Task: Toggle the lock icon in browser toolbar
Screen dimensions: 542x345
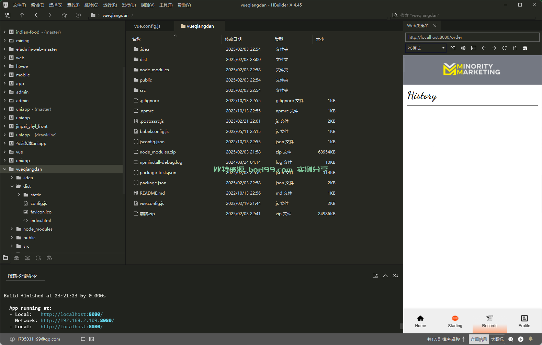Action: (515, 48)
